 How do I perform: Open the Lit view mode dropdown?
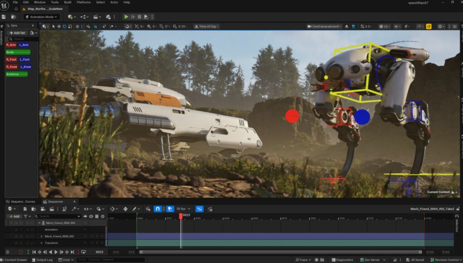[385, 26]
